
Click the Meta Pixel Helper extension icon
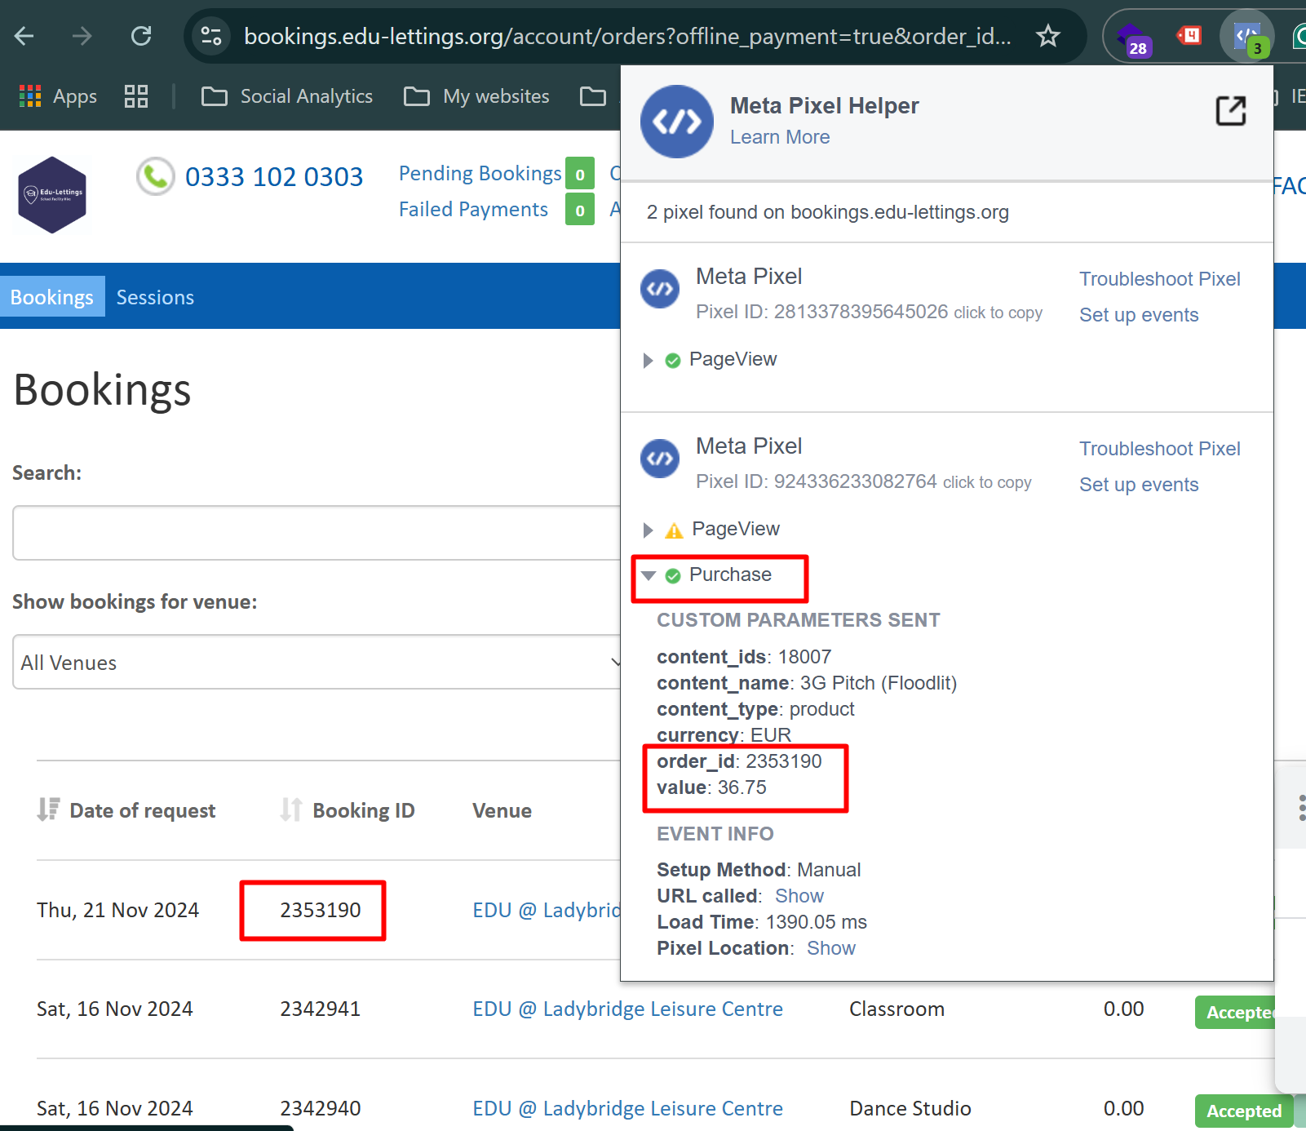(1246, 36)
